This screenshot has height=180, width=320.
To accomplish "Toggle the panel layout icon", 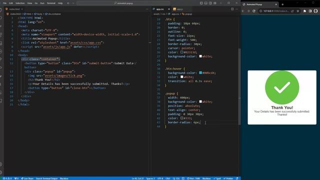I will pyautogui.click(x=206, y=3).
